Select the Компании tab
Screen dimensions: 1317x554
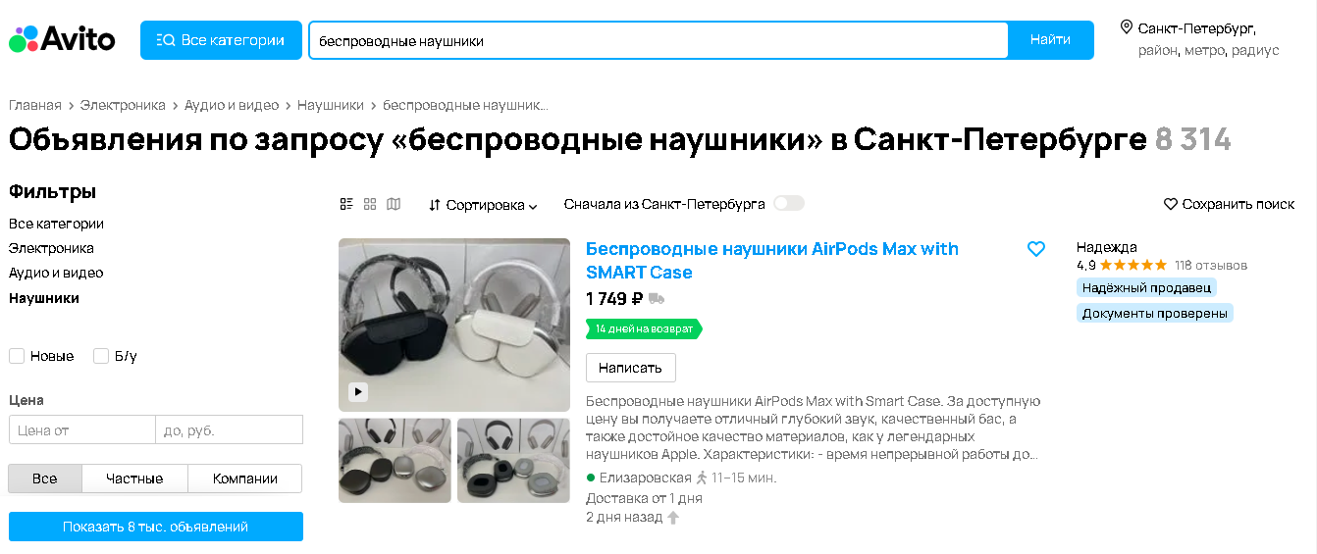pyautogui.click(x=245, y=478)
